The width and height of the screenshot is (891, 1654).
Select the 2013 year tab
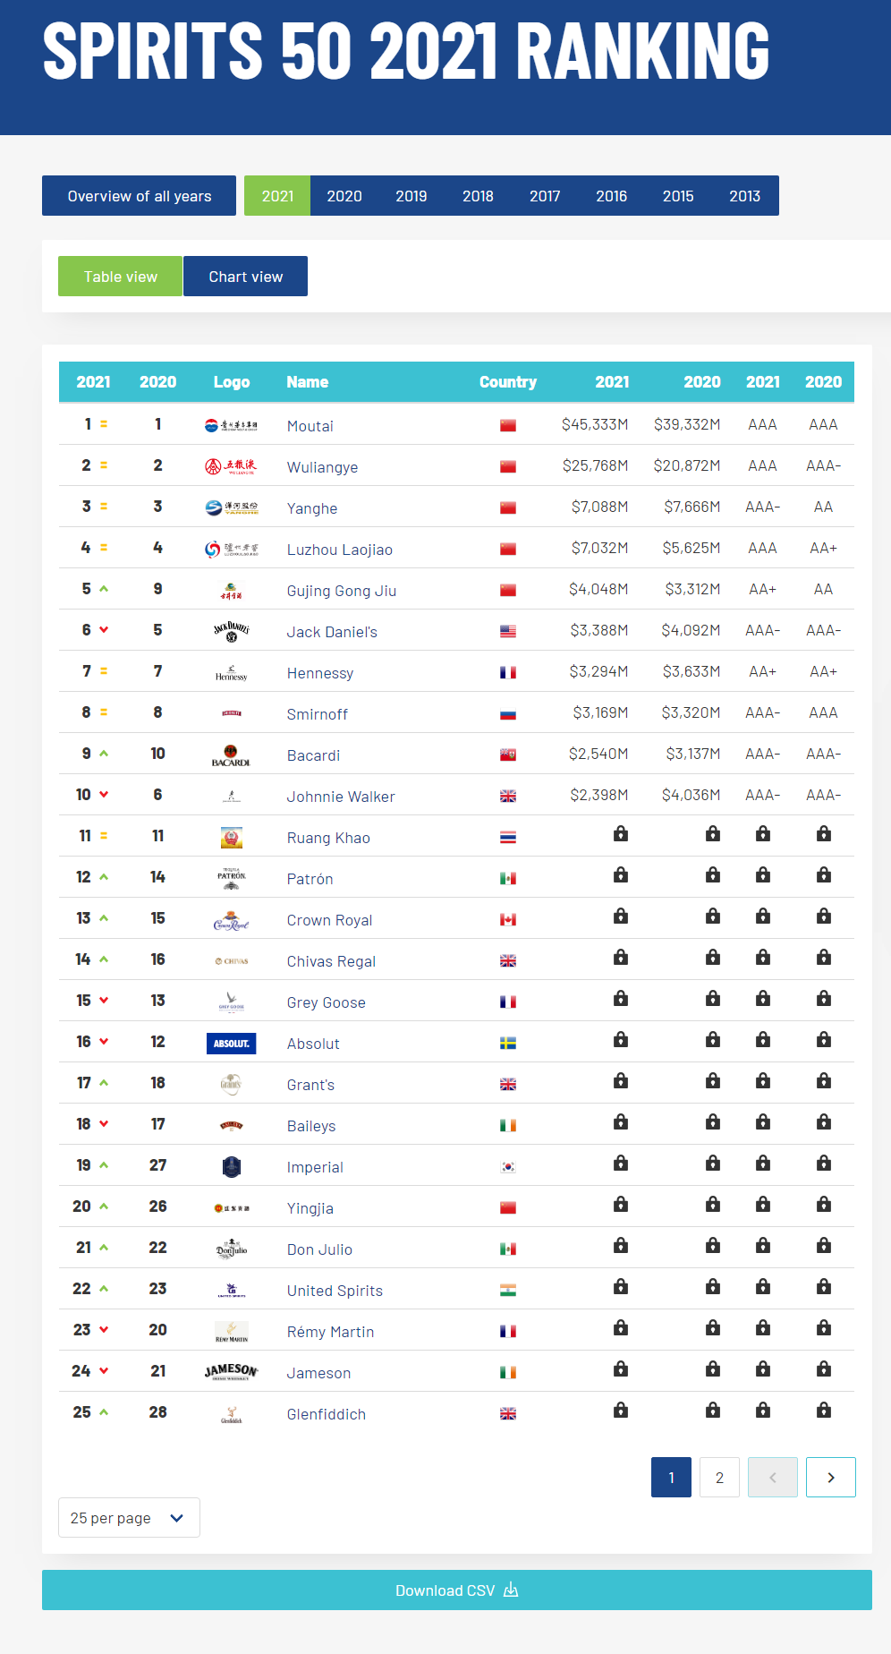[x=744, y=196]
